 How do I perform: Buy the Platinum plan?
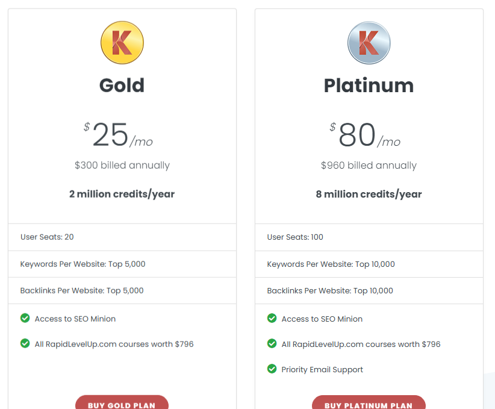(x=369, y=403)
